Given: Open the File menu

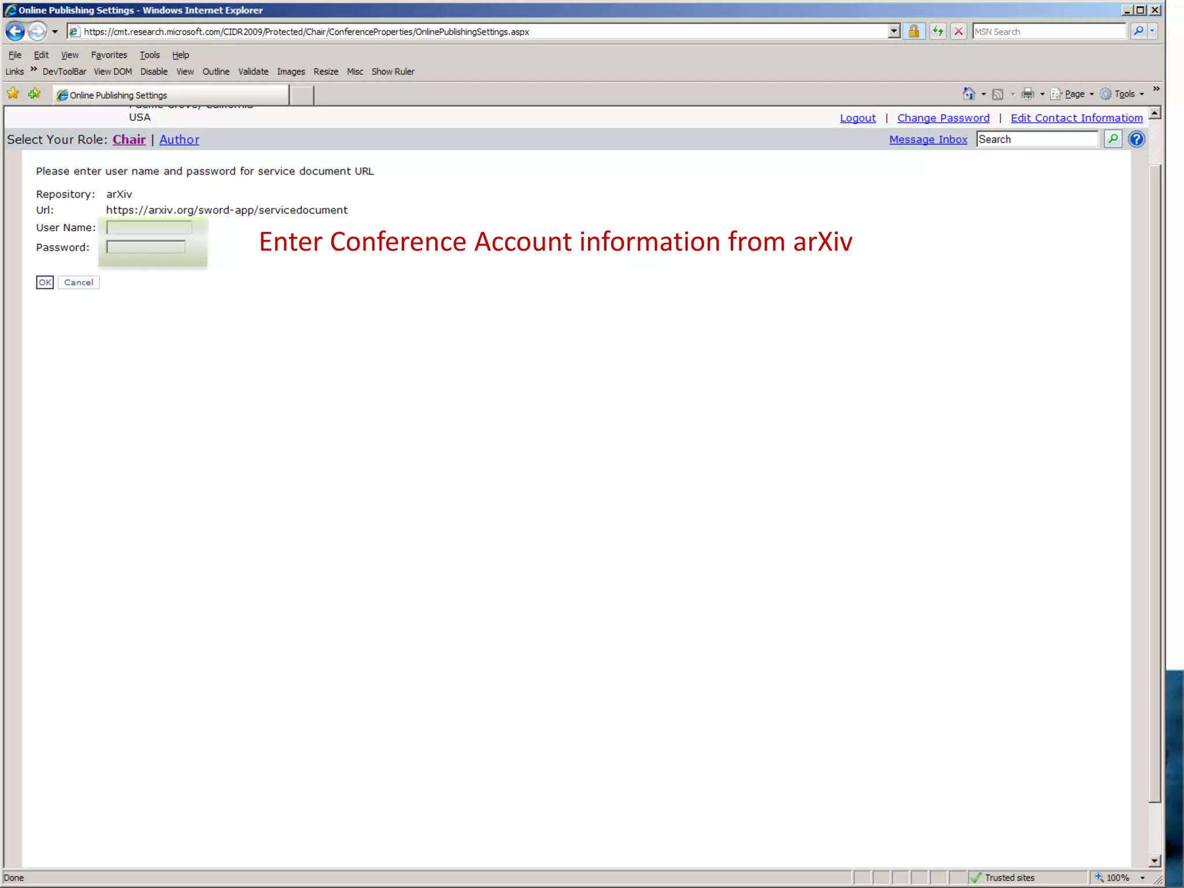Looking at the screenshot, I should pos(15,55).
